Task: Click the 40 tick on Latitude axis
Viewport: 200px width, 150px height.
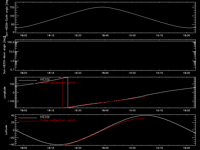Action: point(13,115)
